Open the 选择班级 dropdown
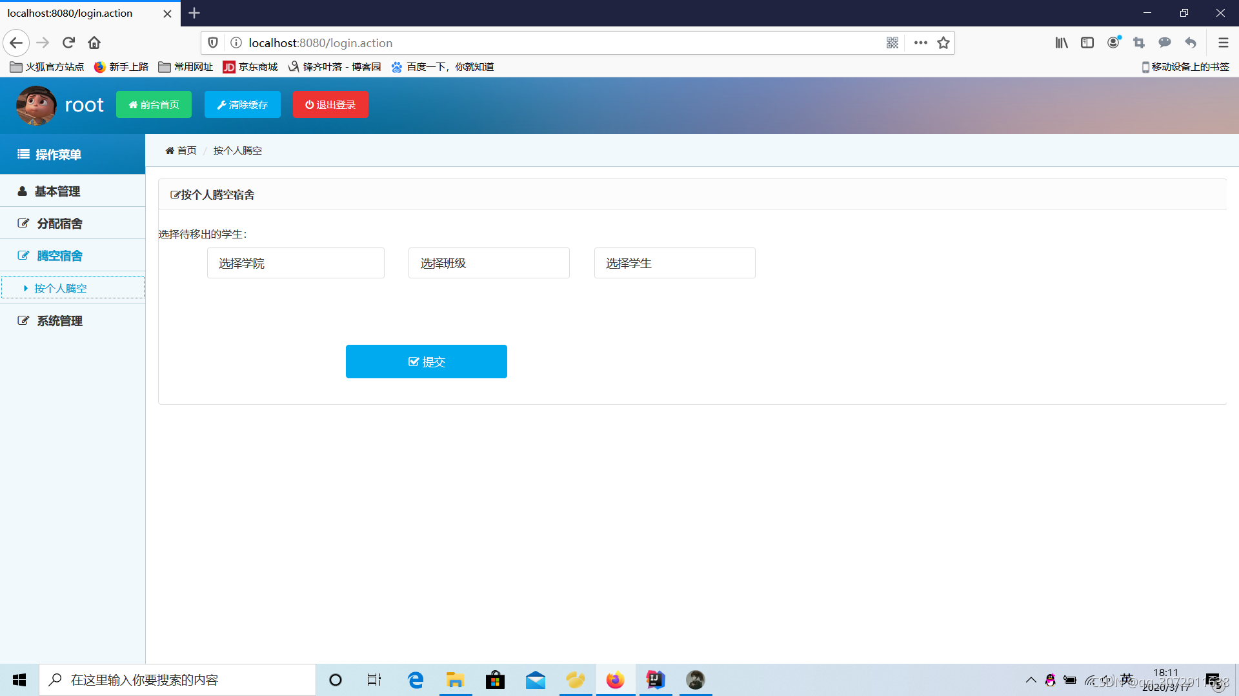This screenshot has height=696, width=1239. 489,263
